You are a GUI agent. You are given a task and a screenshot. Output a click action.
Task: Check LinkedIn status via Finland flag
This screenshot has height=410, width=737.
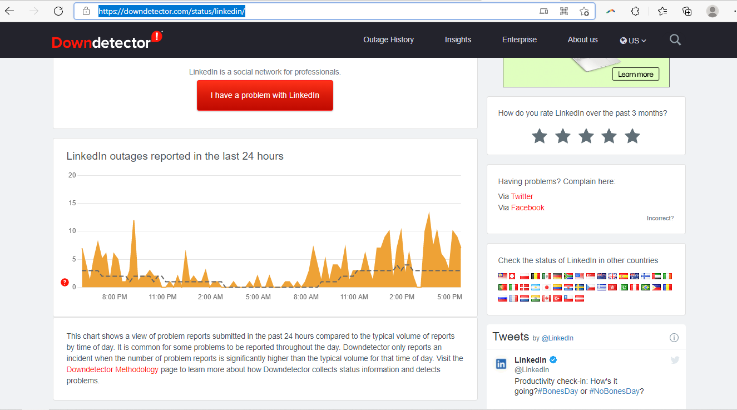pos(646,276)
